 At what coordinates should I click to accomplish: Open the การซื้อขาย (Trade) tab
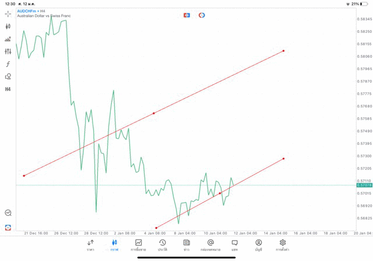click(x=139, y=245)
